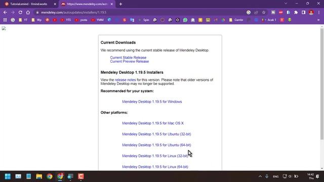Screen dimensions: 324x182
Task: Go back with the browser back arrow
Action: click(5, 12)
